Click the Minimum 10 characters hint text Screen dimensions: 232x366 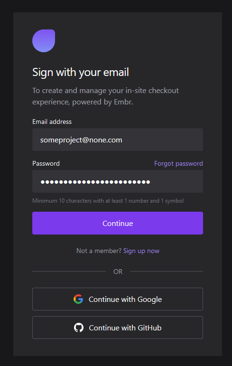[x=108, y=201]
